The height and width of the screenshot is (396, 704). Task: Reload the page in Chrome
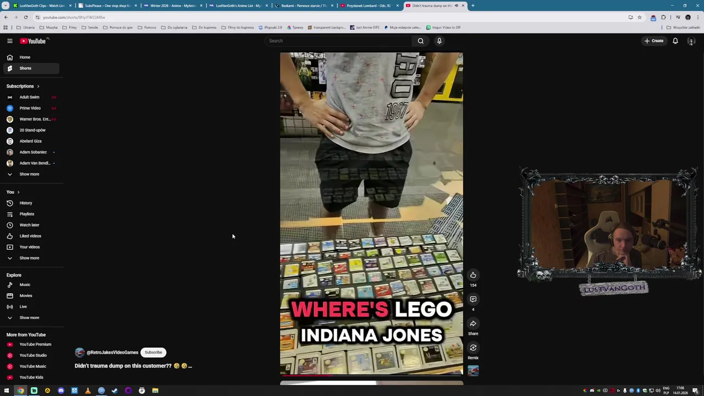(25, 17)
